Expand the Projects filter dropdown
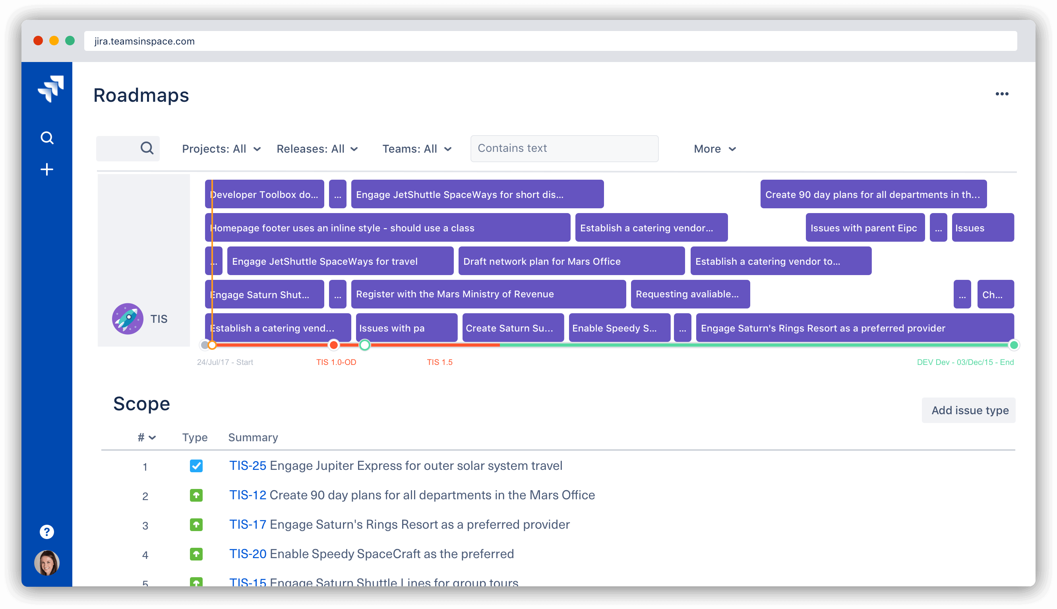This screenshot has width=1057, height=609. (221, 148)
